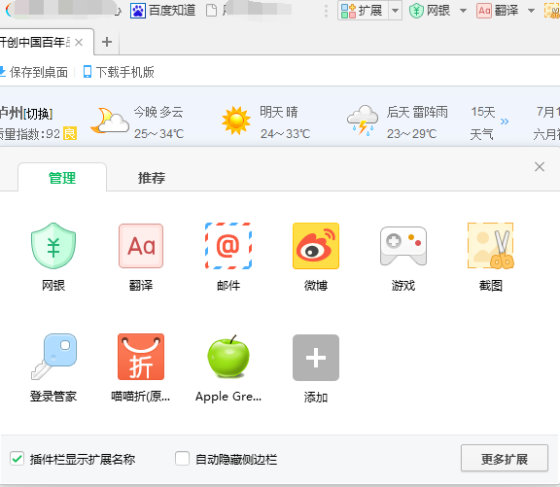Image resolution: width=560 pixels, height=487 pixels.
Task: Click tomorrow's sunny weather icon
Action: 236,121
